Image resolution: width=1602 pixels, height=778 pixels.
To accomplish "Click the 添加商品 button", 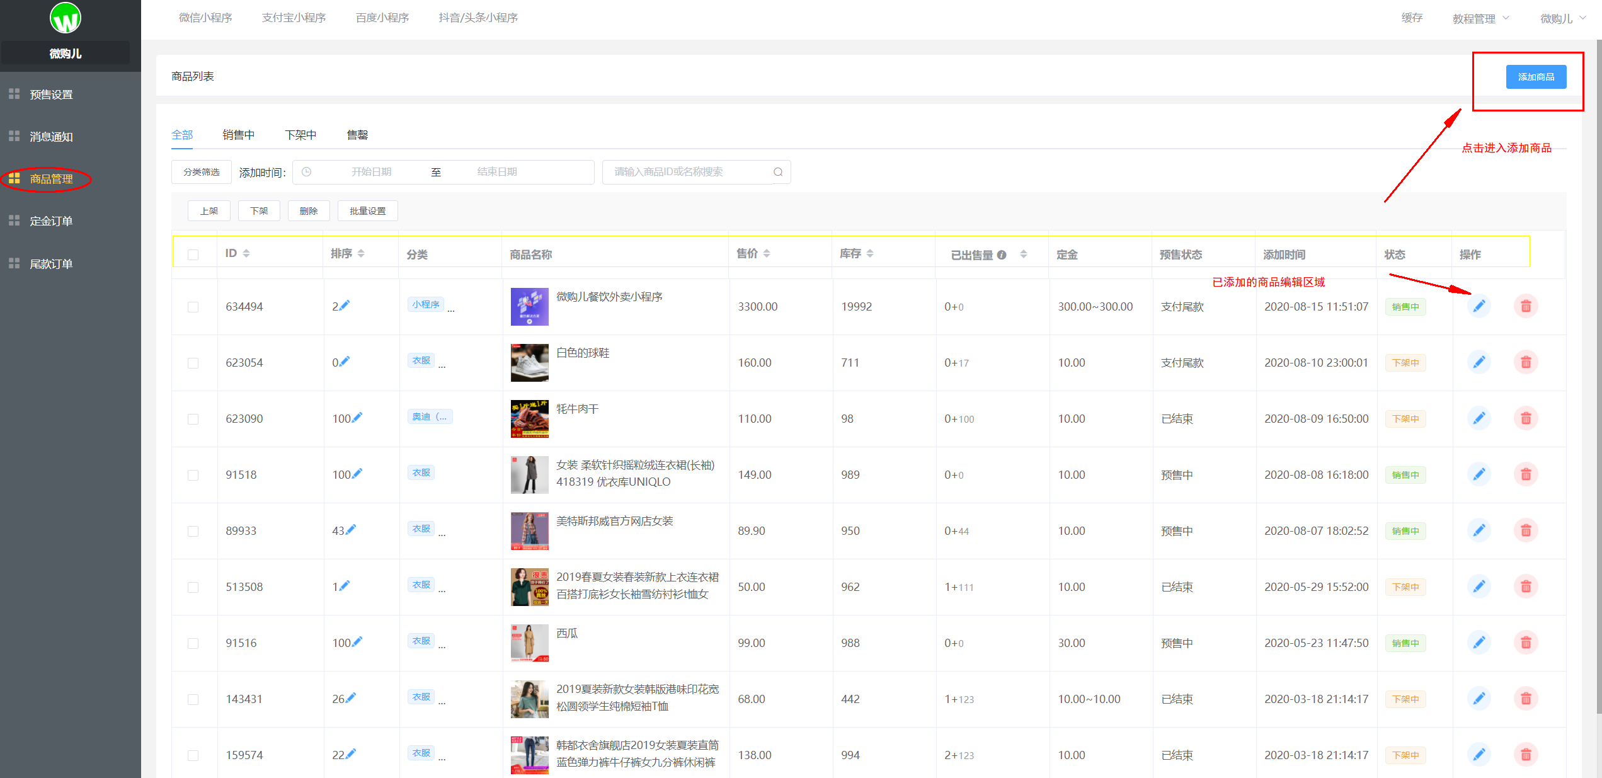I will pos(1536,76).
